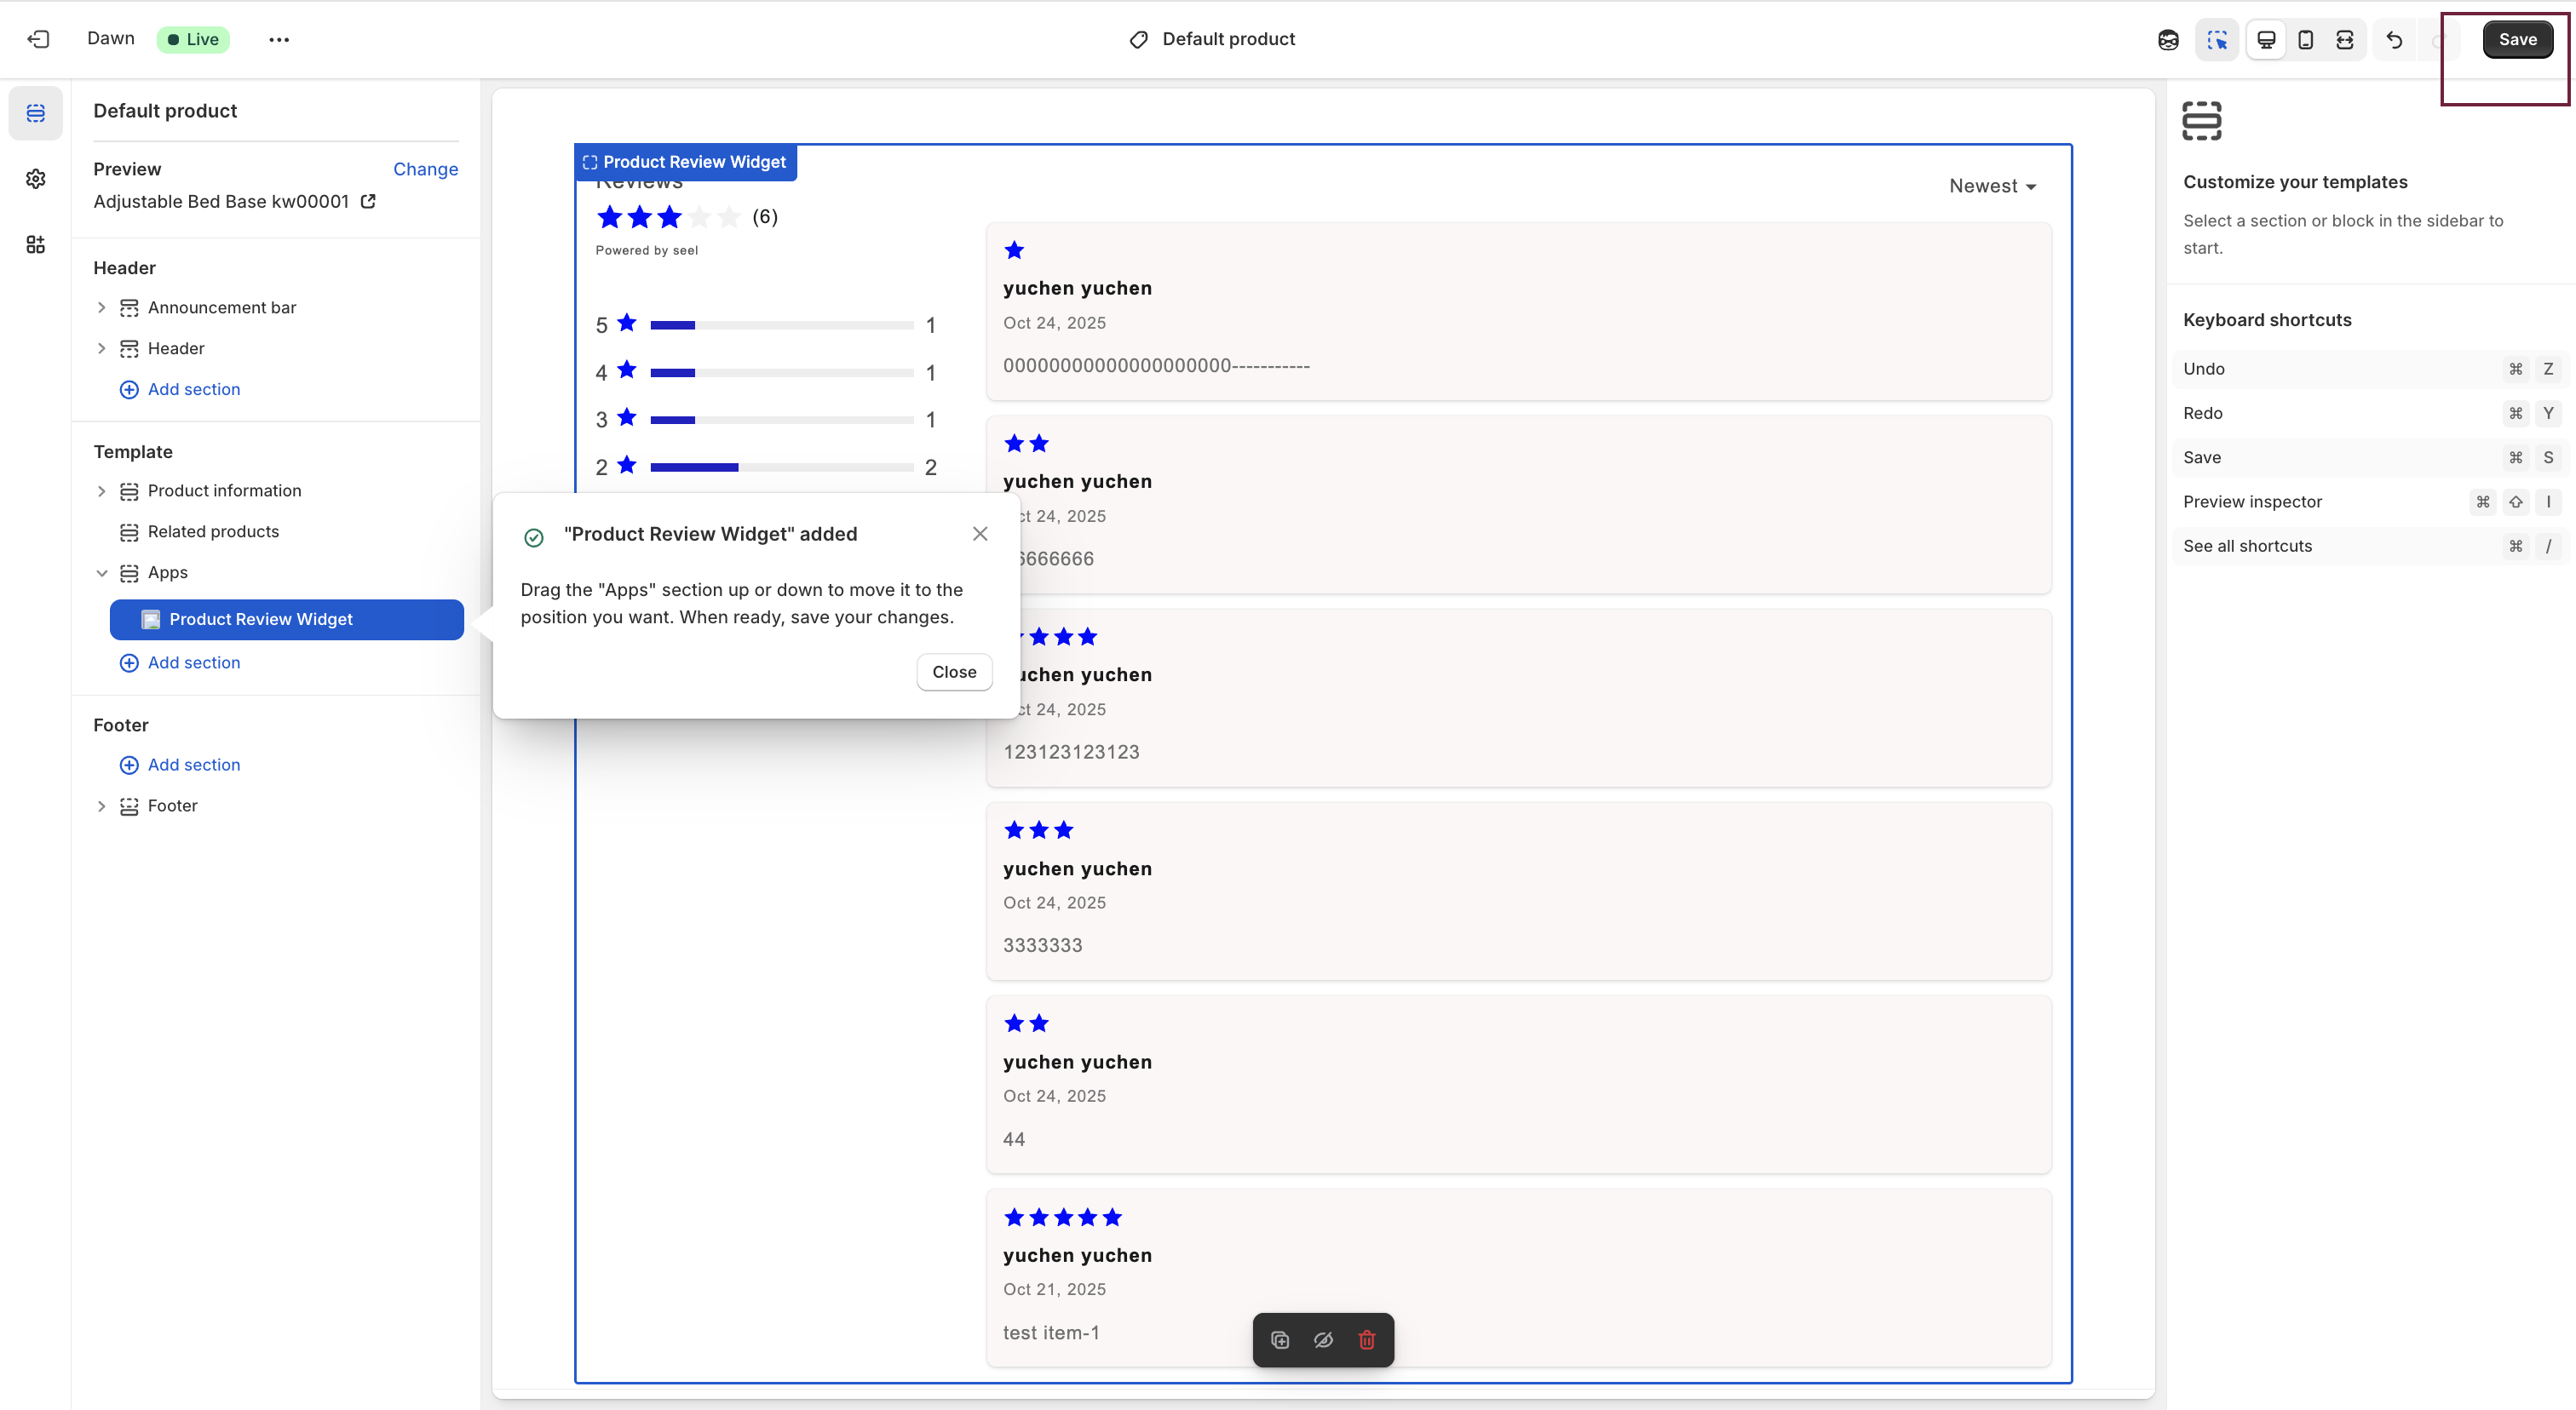This screenshot has width=2576, height=1410.
Task: Click the 2-star rating bar
Action: (x=781, y=467)
